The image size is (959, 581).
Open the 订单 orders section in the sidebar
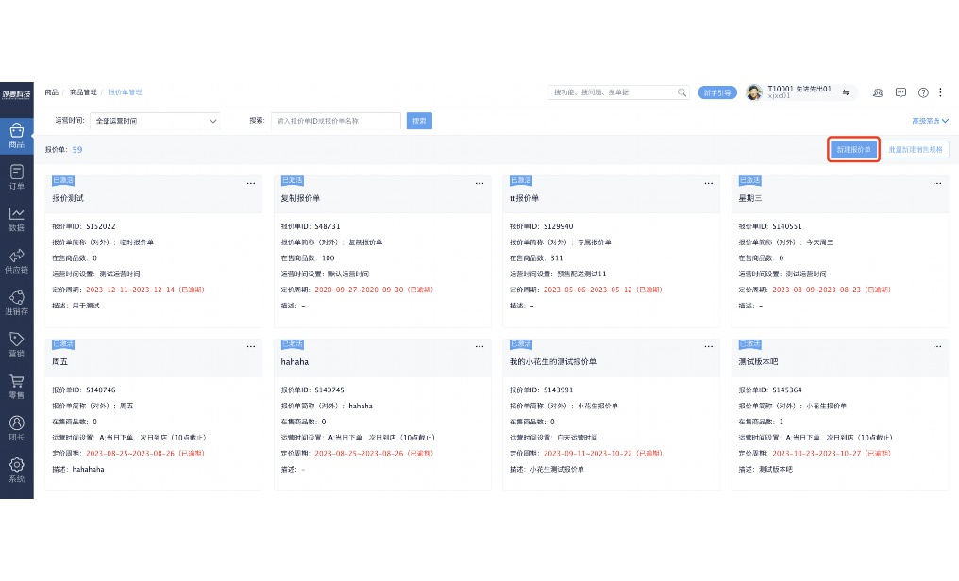tap(16, 177)
